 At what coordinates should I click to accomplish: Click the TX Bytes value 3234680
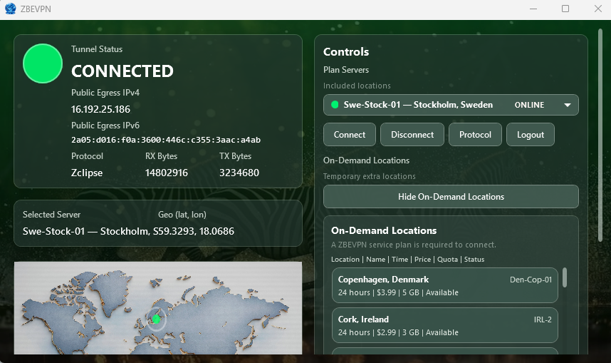(x=239, y=173)
